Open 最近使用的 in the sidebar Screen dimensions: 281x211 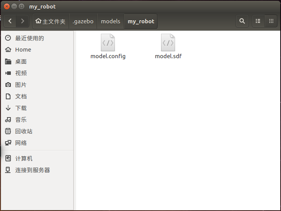pos(37,38)
